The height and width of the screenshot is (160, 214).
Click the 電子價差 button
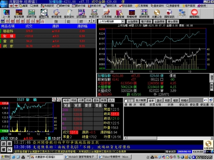(146, 21)
